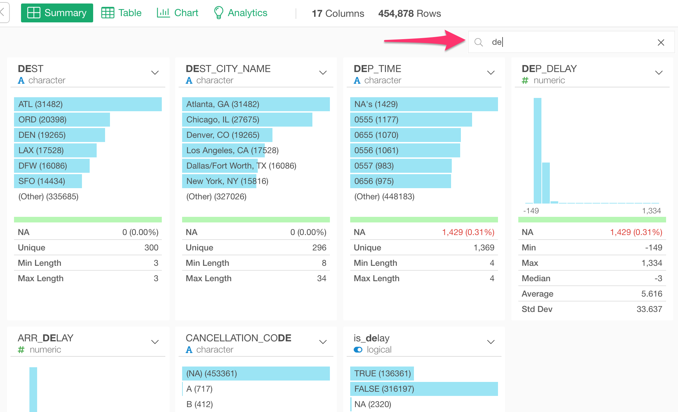Click the magnifying glass search icon

pyautogui.click(x=479, y=42)
